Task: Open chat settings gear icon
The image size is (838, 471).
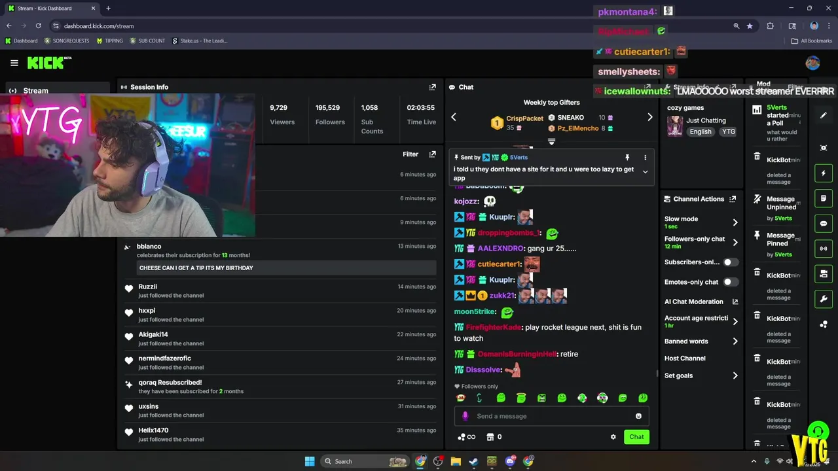Action: click(613, 437)
